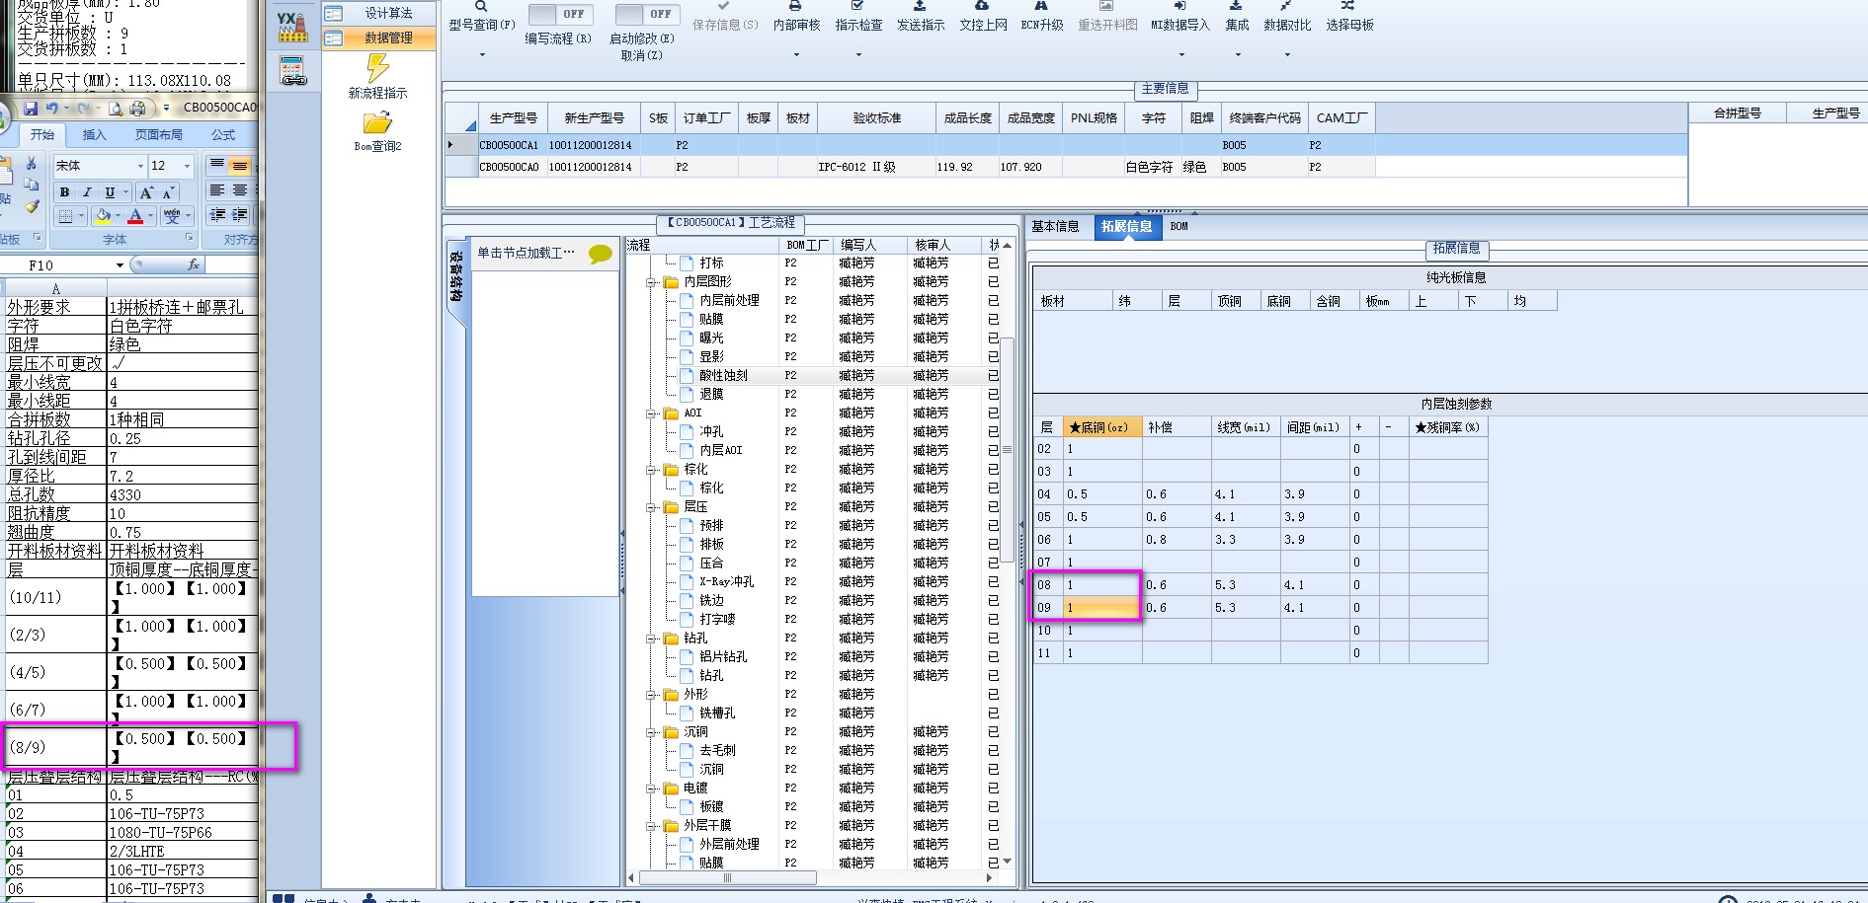
Task: Click Print Preview icon in Excel toolbar
Action: coord(116,108)
